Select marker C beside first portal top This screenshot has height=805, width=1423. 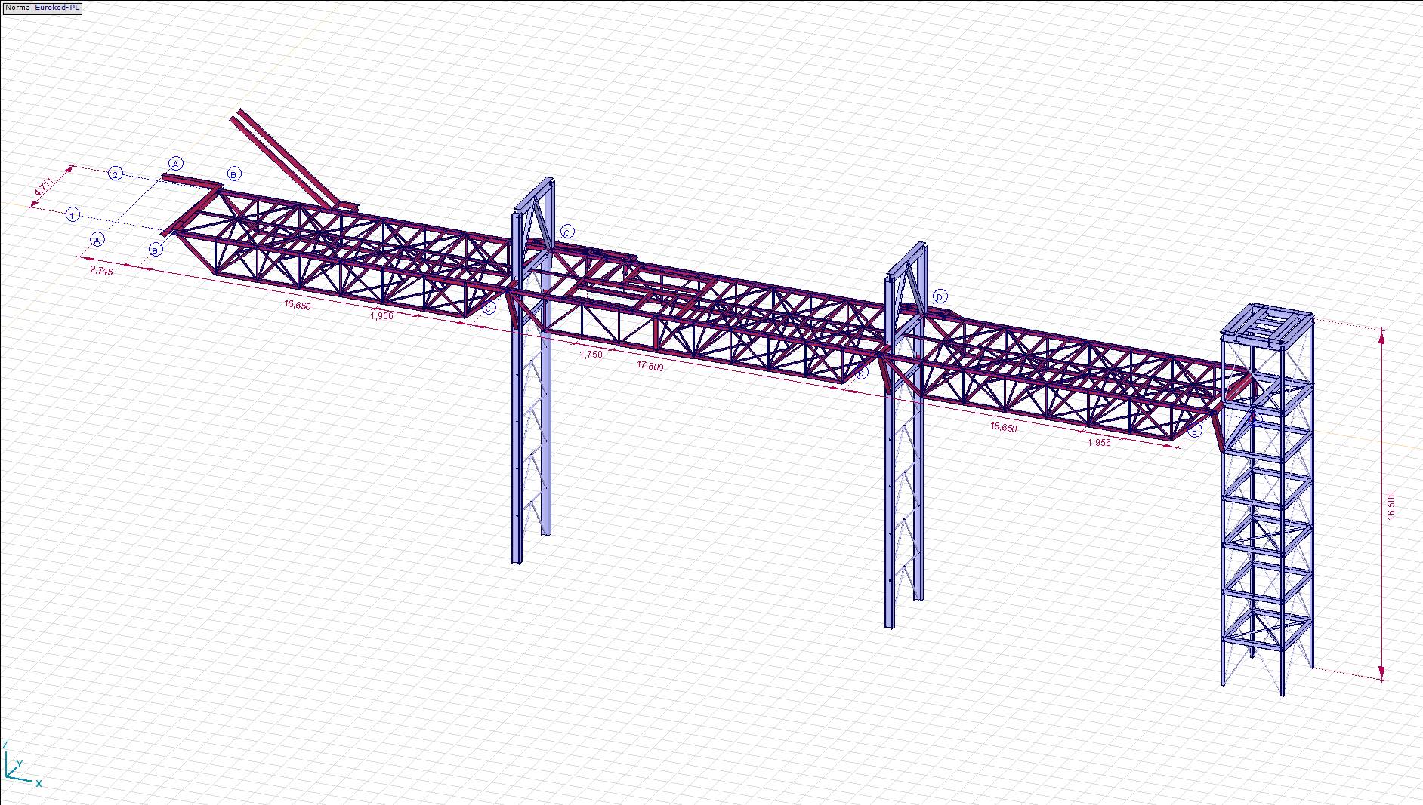568,232
